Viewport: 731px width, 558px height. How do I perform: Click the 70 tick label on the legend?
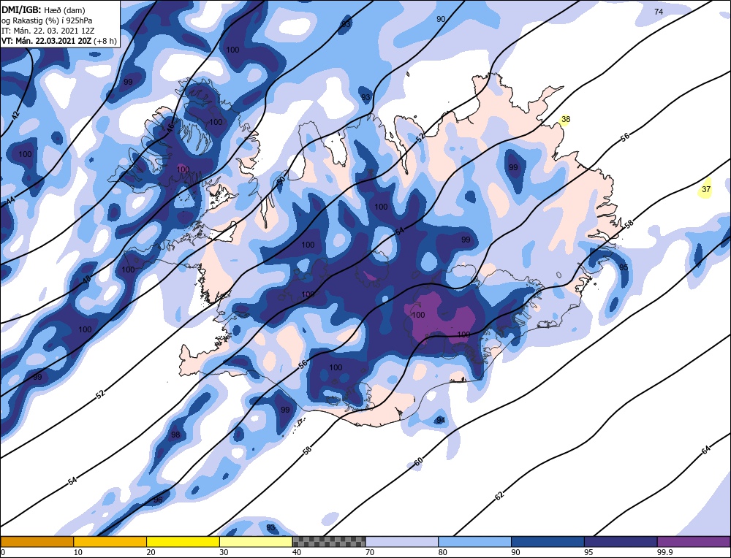[x=370, y=552]
